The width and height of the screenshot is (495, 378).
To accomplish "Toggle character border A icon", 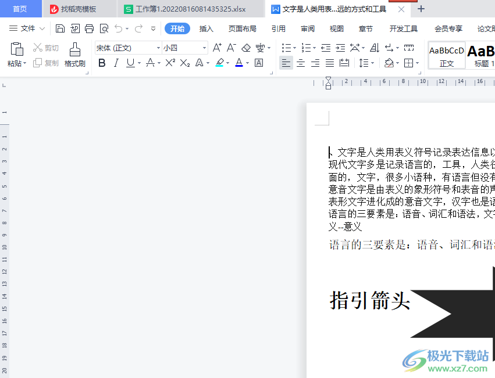I will point(259,63).
